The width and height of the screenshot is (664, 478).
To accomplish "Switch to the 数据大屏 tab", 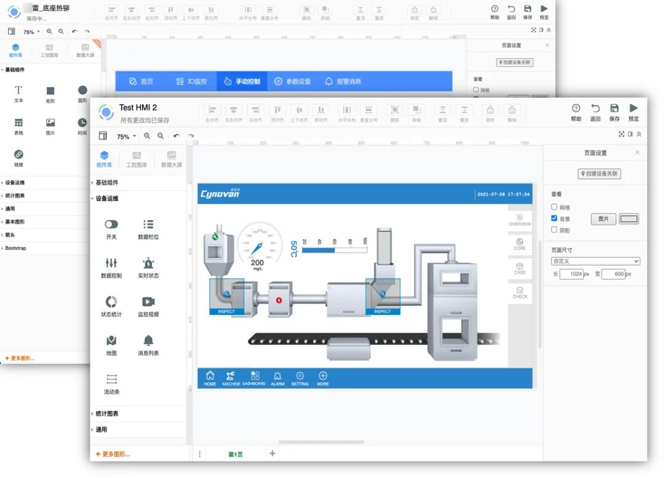I will (172, 159).
